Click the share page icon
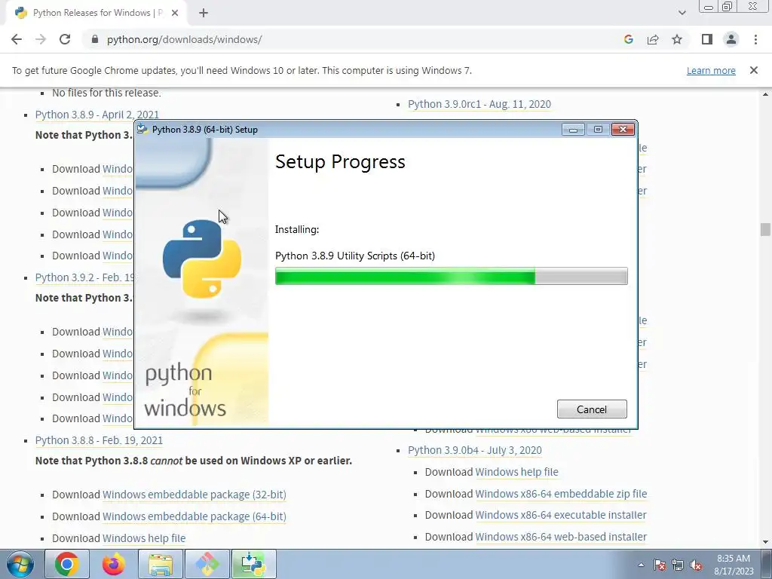Screen dimensions: 772x579 coord(653,39)
